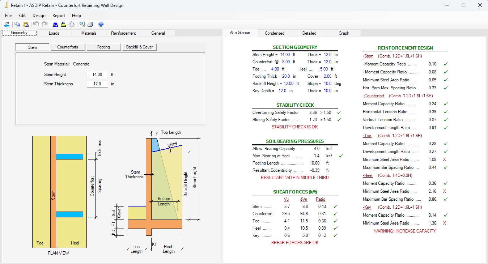Switch to the Reinforcement tab

pyautogui.click(x=123, y=33)
